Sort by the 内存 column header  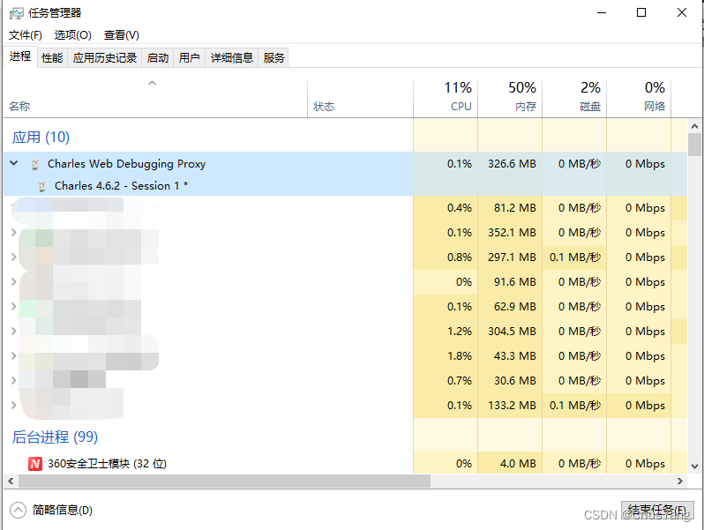(510, 99)
